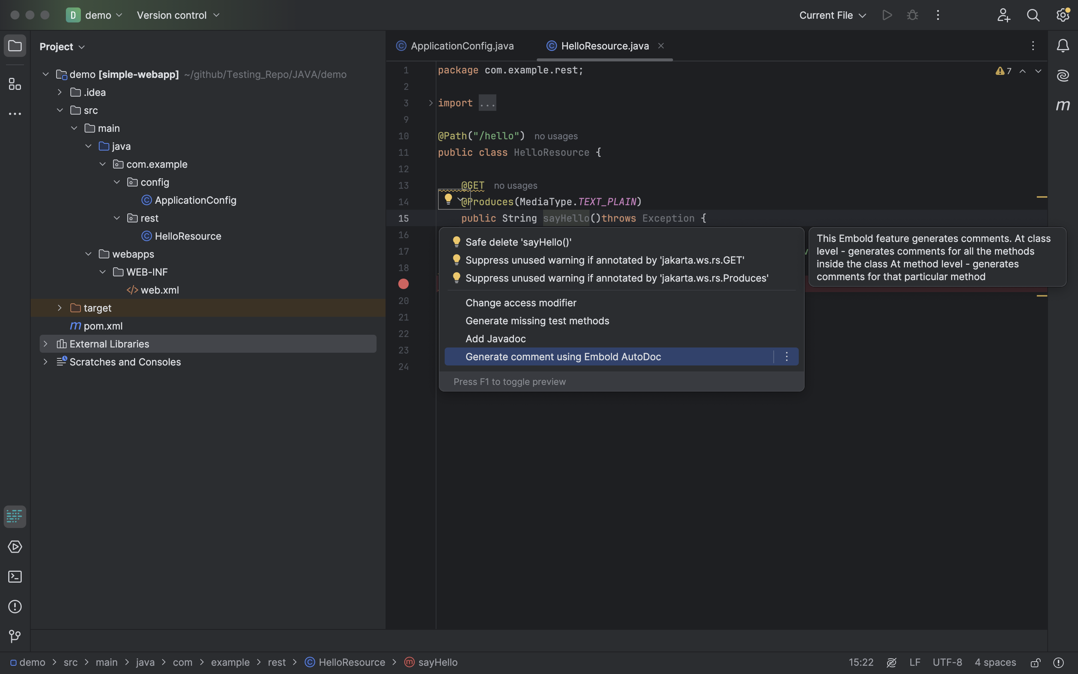The height and width of the screenshot is (674, 1078).
Task: Toggle read-only lock icon in status bar
Action: [x=1035, y=662]
